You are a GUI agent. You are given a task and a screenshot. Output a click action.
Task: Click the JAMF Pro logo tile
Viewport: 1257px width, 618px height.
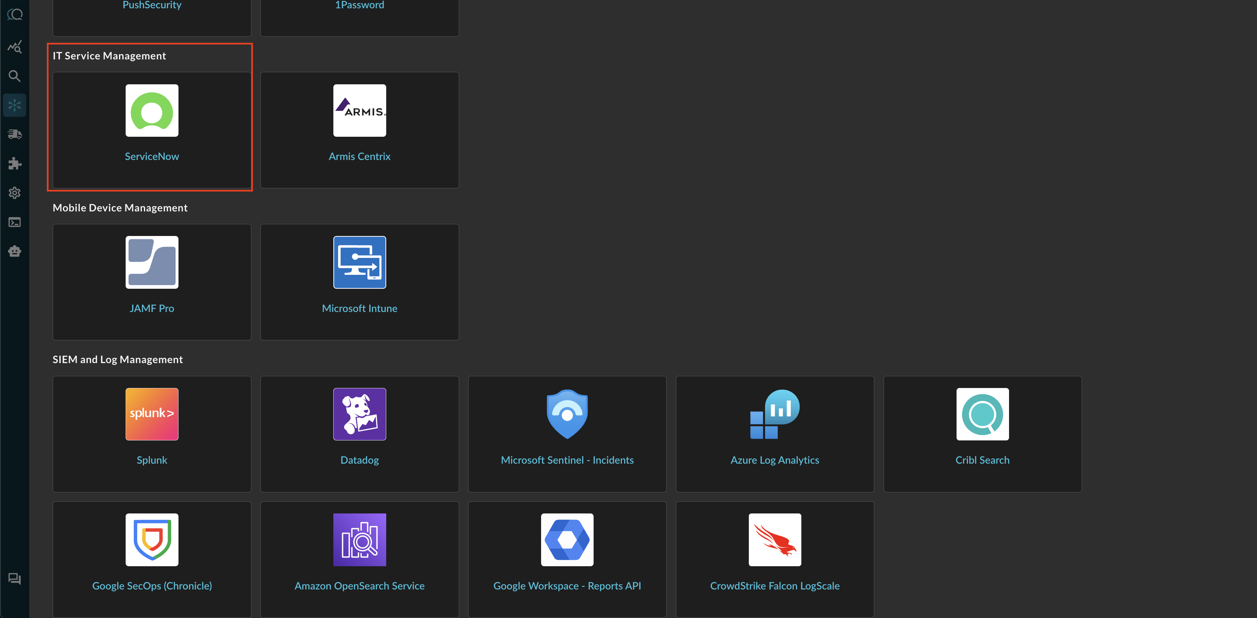point(152,262)
